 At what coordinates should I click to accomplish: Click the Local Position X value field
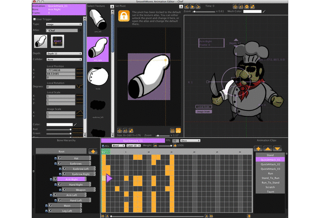click(x=61, y=70)
